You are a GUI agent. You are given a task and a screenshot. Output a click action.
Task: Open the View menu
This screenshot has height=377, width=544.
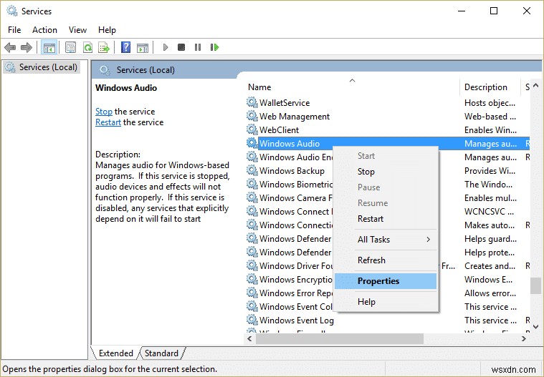pos(77,30)
